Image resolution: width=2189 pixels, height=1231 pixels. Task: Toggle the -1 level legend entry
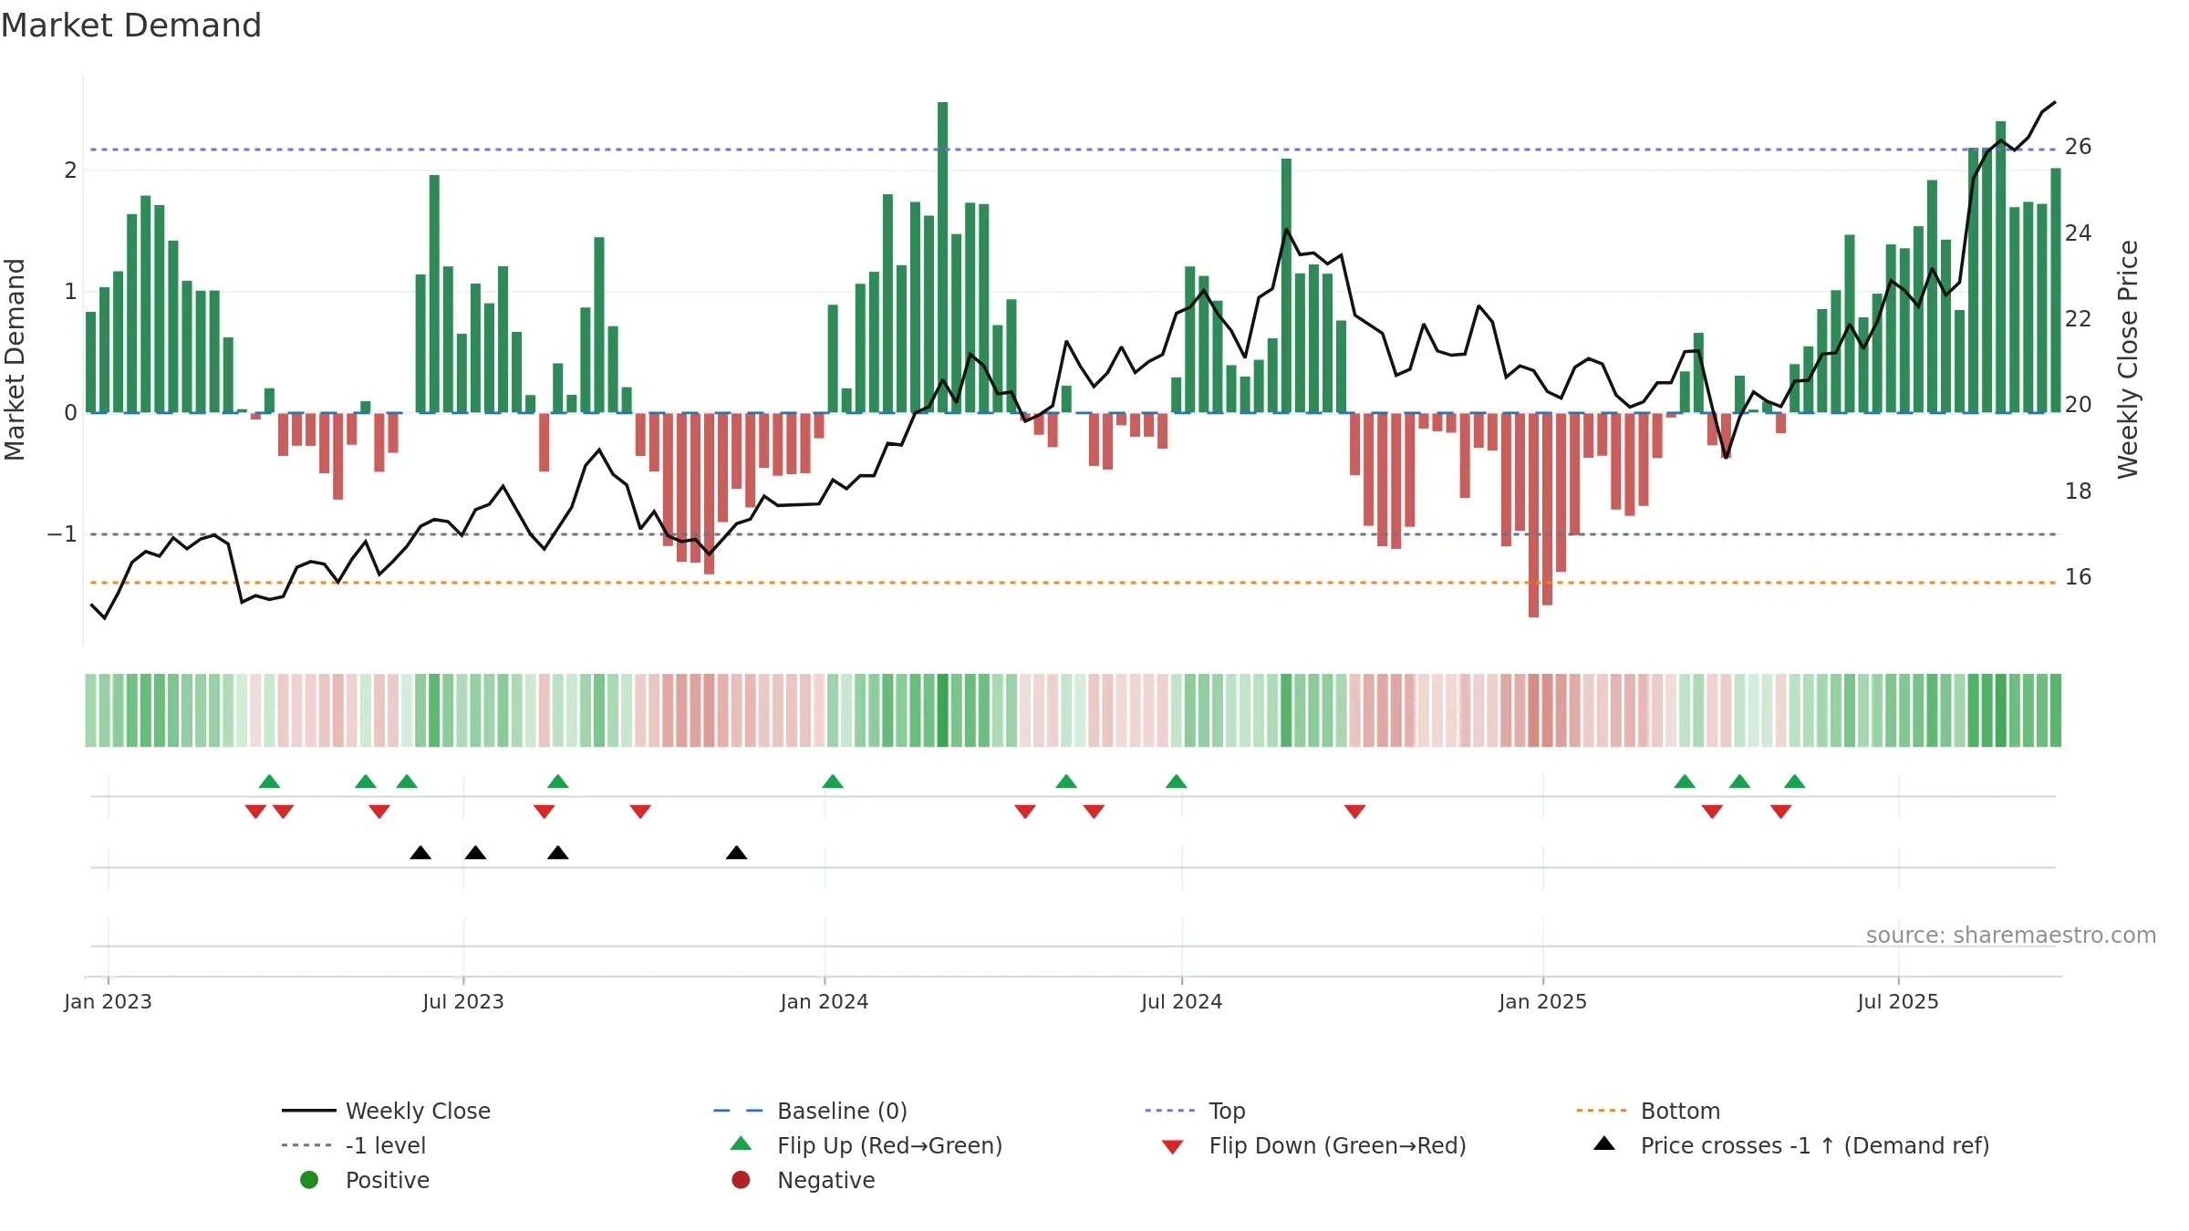point(354,1145)
